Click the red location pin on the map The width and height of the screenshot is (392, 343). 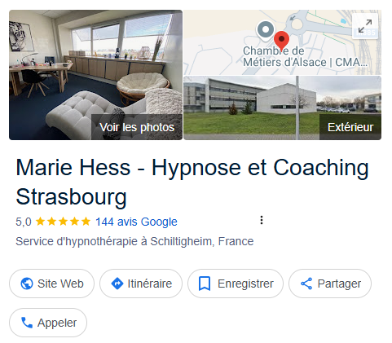[281, 40]
